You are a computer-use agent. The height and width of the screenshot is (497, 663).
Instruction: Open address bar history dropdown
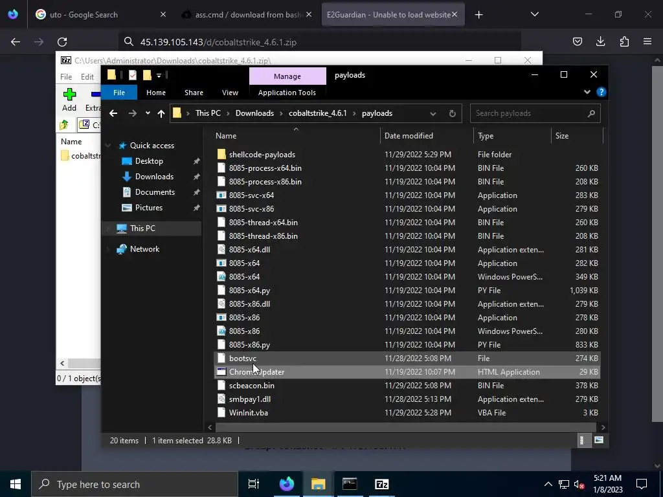tap(433, 113)
